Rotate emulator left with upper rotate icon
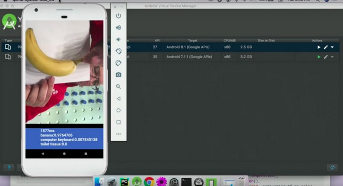Viewport: 343px width, 186px height. point(119,51)
